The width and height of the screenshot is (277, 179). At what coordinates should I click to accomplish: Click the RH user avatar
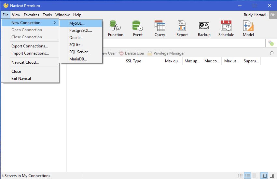pos(273,15)
